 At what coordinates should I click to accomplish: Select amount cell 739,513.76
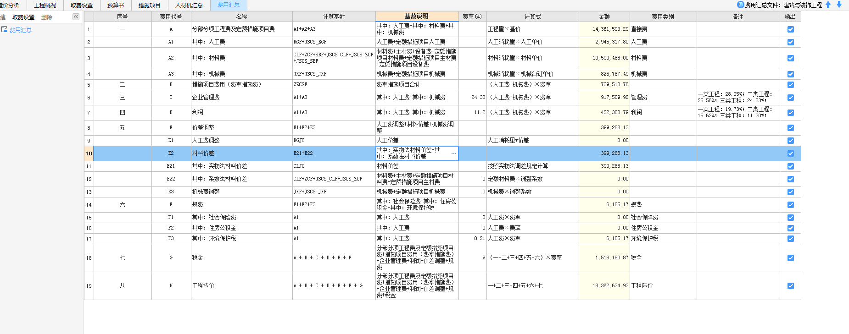point(604,85)
